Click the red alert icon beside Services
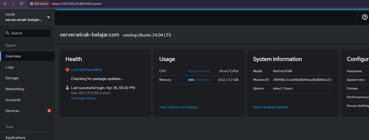This screenshot has width=369, height=140. (x=49, y=110)
